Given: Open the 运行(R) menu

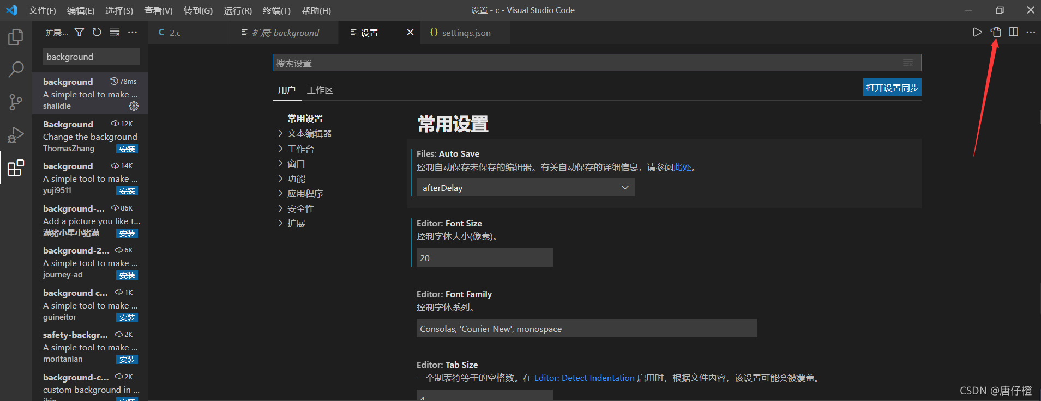Looking at the screenshot, I should pos(238,10).
